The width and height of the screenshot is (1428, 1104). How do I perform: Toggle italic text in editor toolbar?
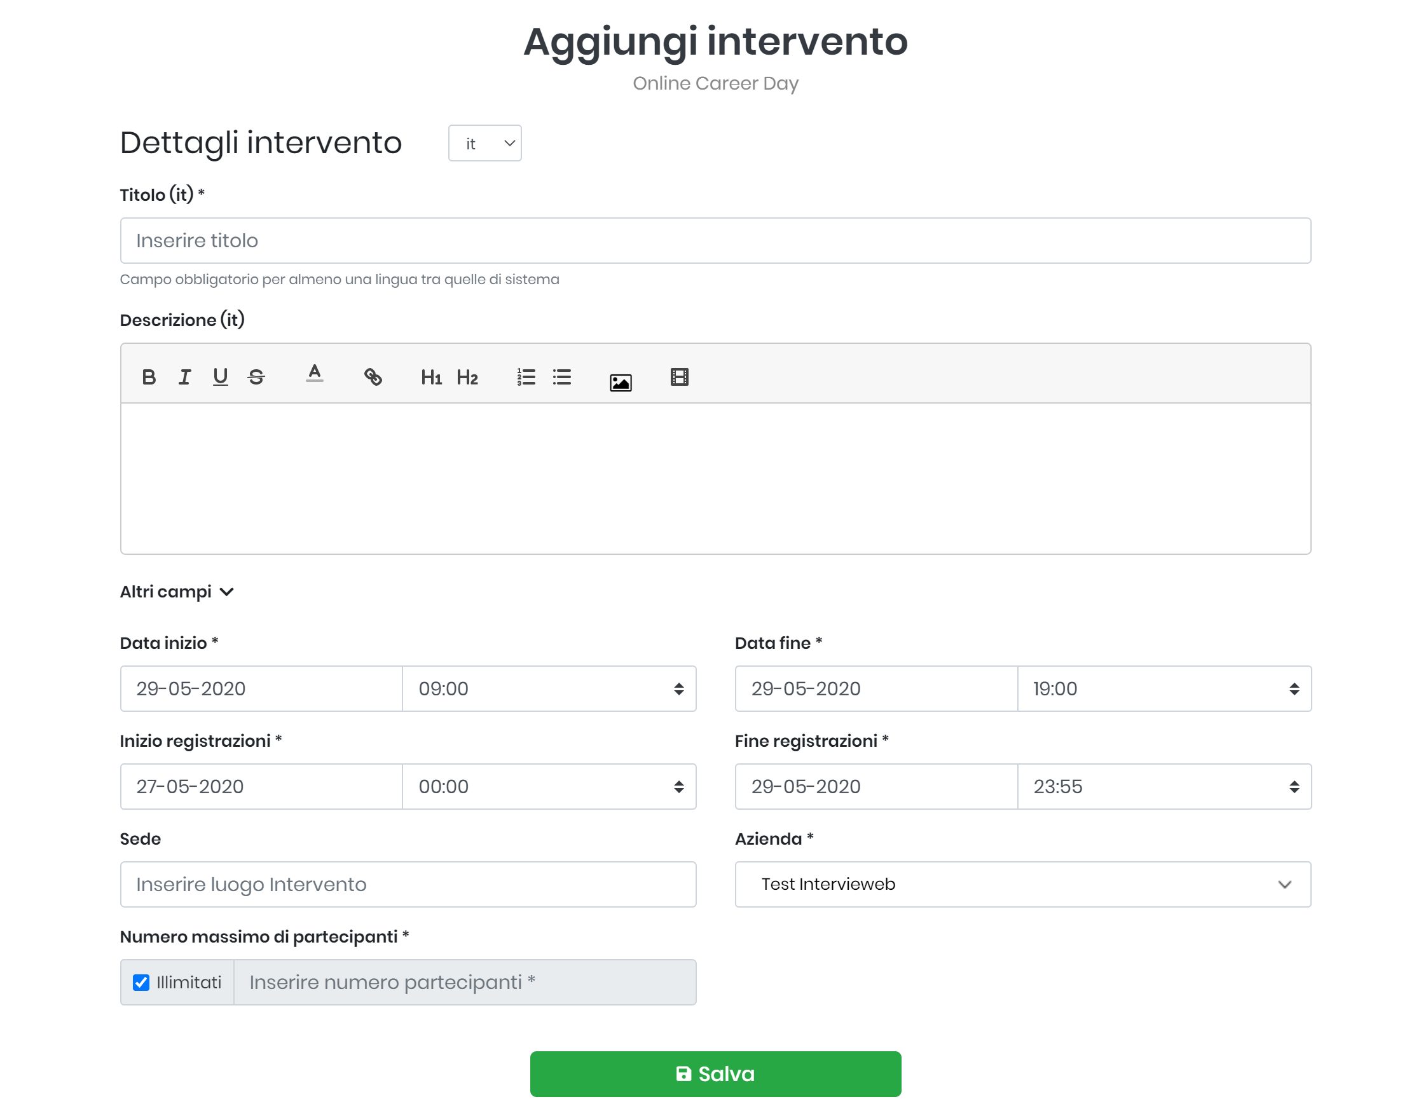point(184,377)
